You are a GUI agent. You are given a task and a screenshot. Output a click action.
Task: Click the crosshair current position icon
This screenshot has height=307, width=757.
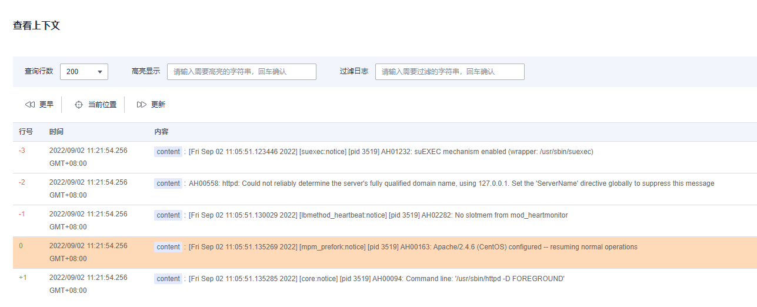point(79,105)
